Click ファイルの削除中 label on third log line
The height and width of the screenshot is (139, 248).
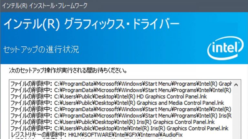(31, 97)
